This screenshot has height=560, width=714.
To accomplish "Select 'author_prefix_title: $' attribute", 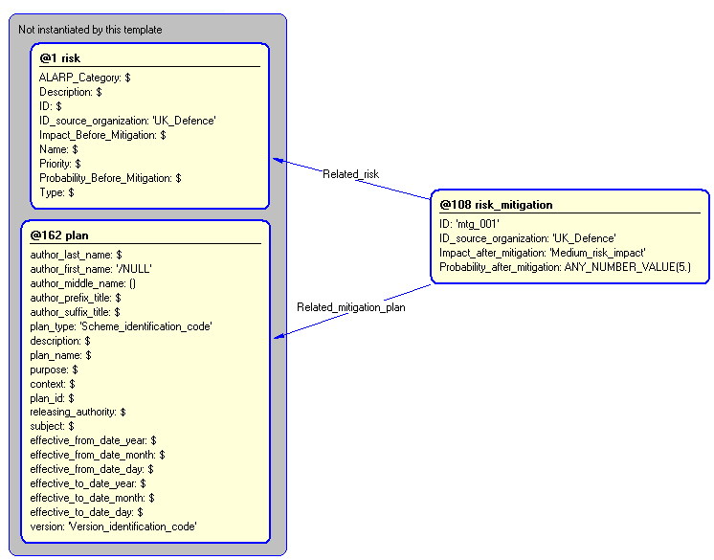I will coord(76,298).
